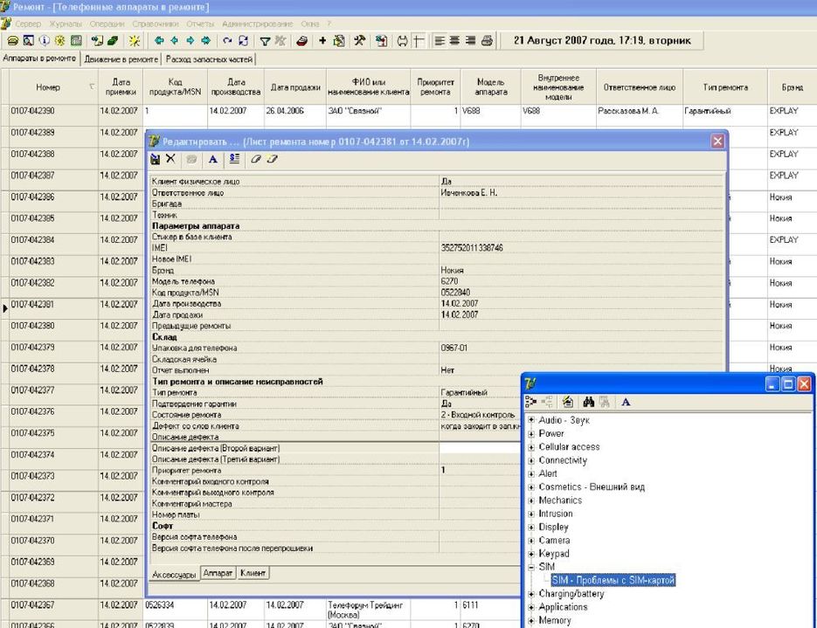Save repair sheet with floppy disk icon

click(x=156, y=159)
